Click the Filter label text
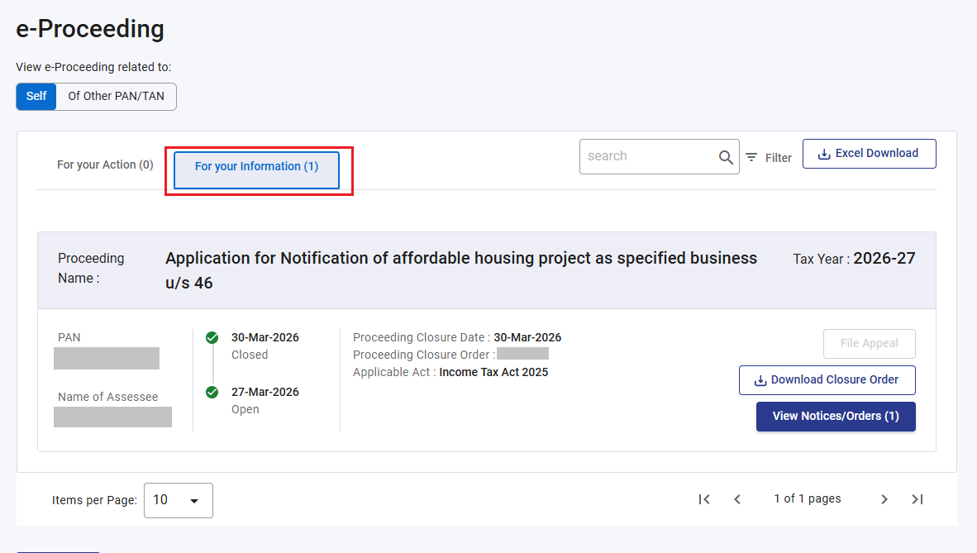This screenshot has width=977, height=553. (779, 159)
